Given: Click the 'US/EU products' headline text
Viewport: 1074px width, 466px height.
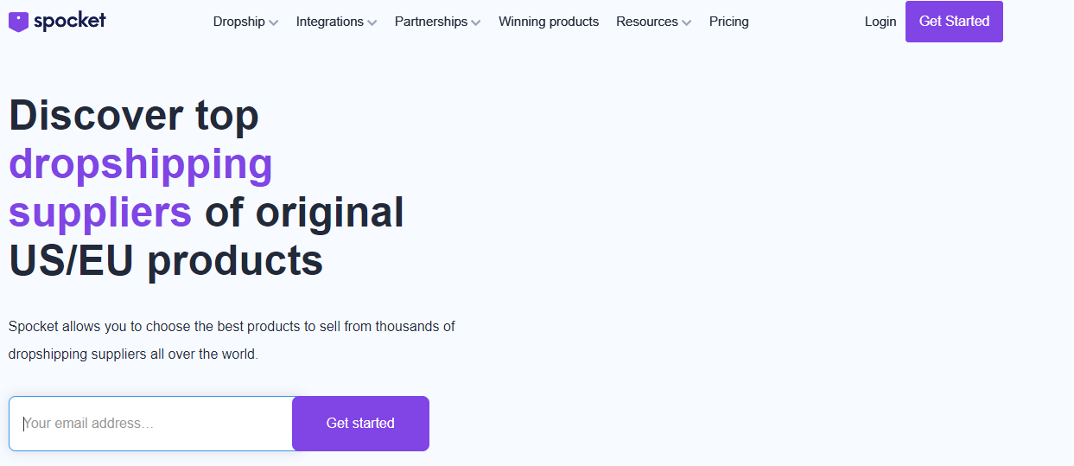Looking at the screenshot, I should (166, 259).
